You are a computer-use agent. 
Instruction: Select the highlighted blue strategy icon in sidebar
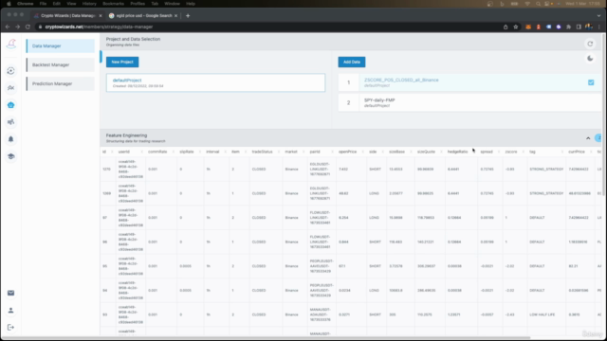tap(10, 105)
